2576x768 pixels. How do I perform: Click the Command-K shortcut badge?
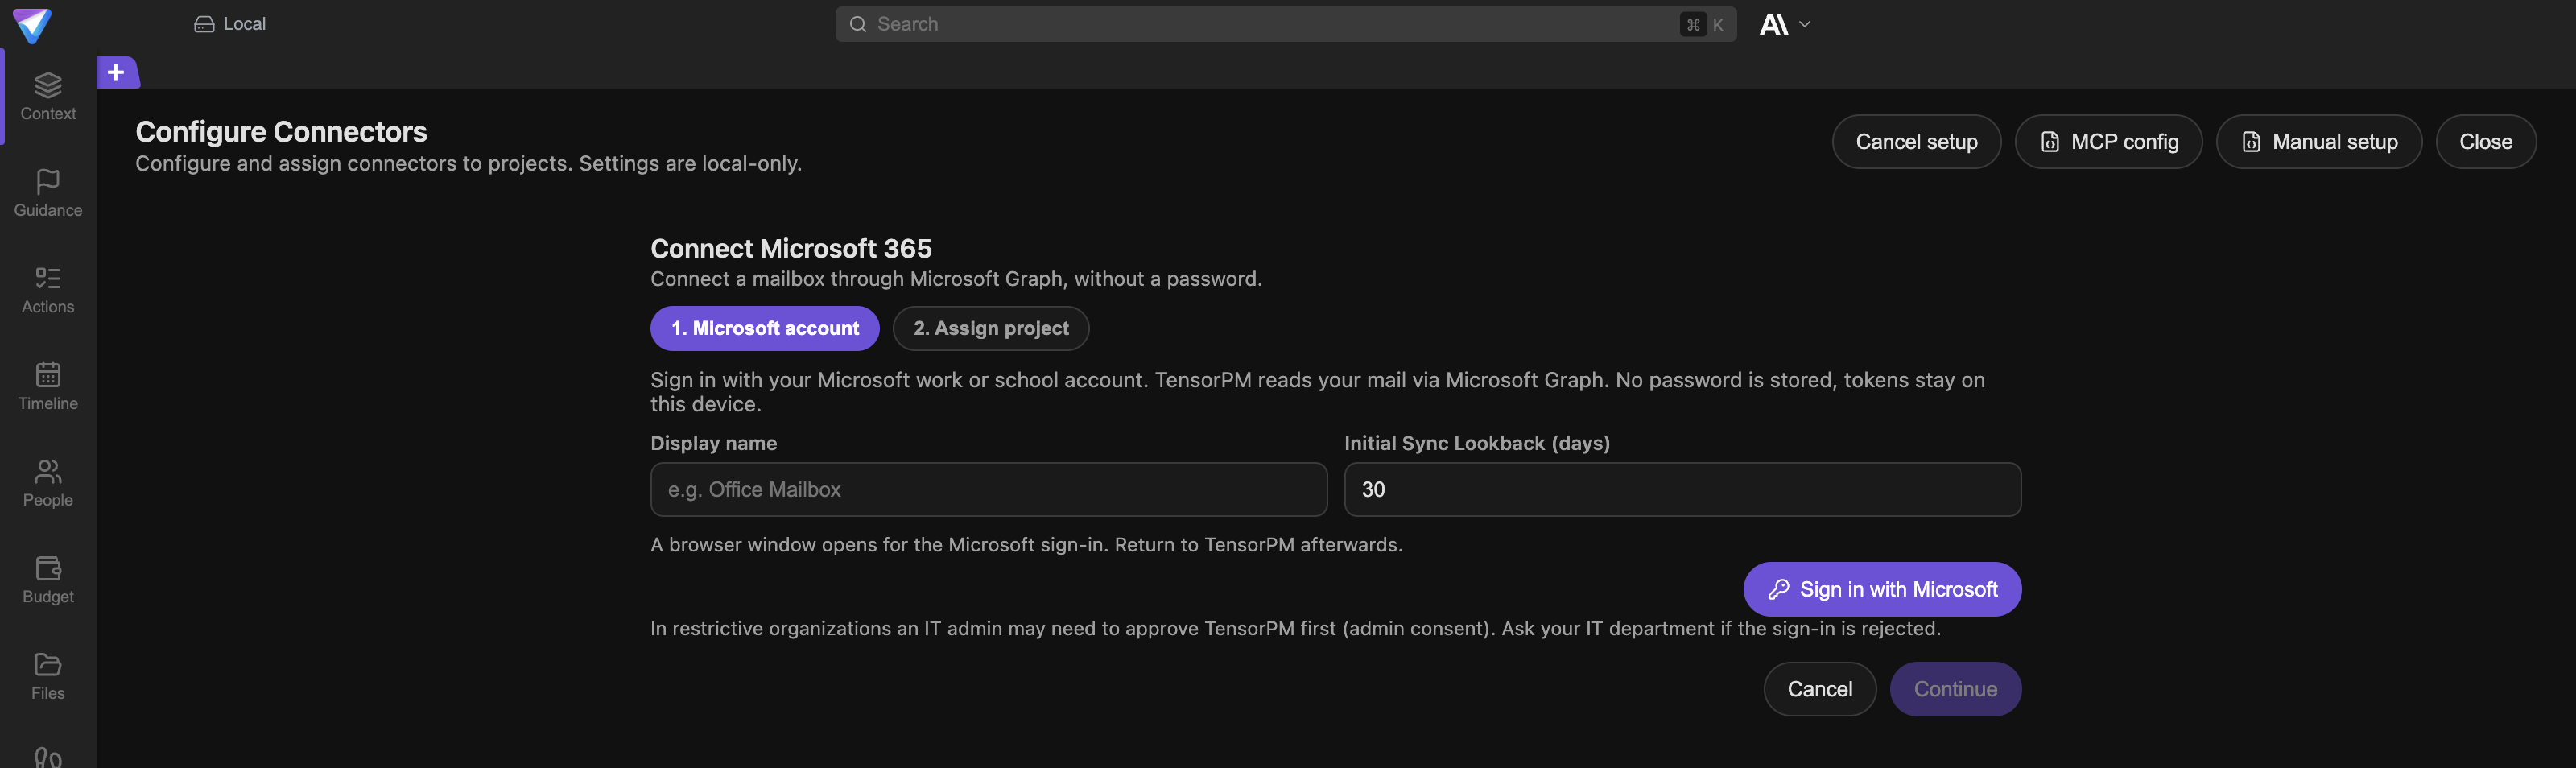[1705, 25]
